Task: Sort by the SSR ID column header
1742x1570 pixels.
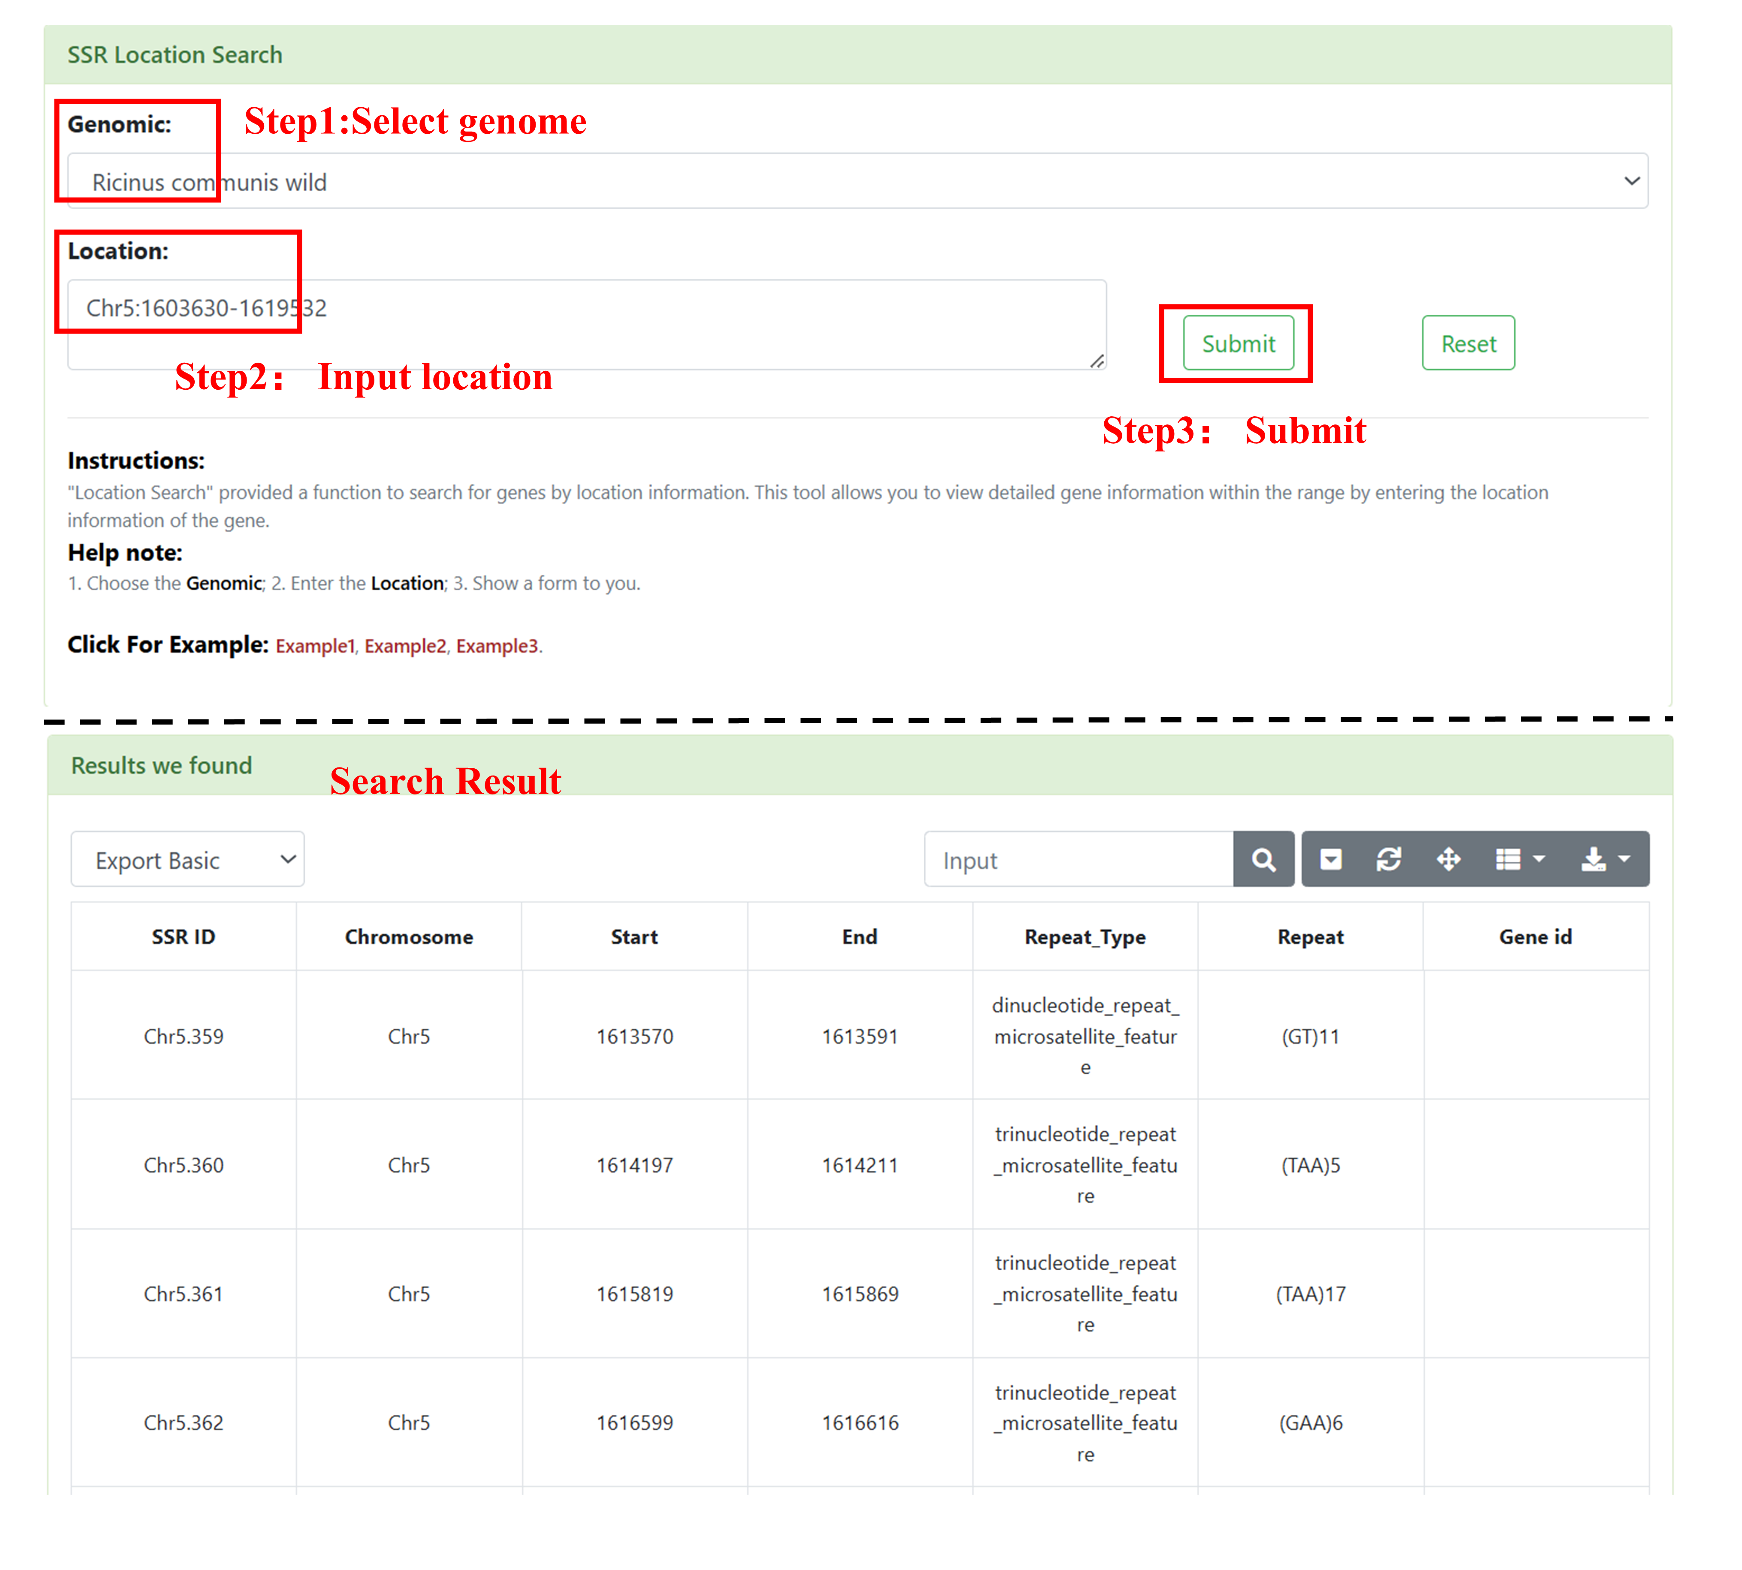Action: pos(184,937)
